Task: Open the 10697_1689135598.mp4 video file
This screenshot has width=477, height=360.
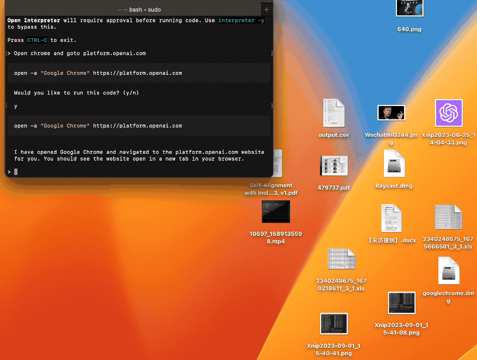Action: 276,211
